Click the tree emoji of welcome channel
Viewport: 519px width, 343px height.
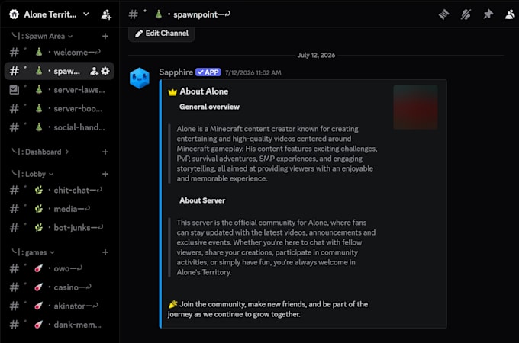[x=39, y=52]
